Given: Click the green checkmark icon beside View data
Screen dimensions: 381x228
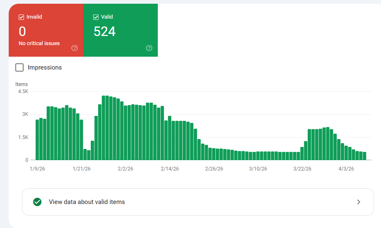Looking at the screenshot, I should (37, 202).
